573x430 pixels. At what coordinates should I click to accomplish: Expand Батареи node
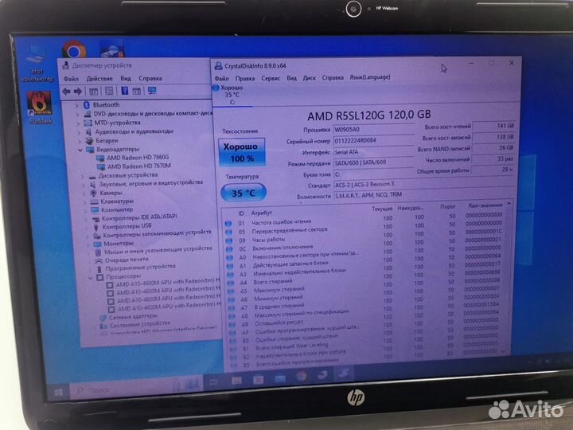[80, 141]
